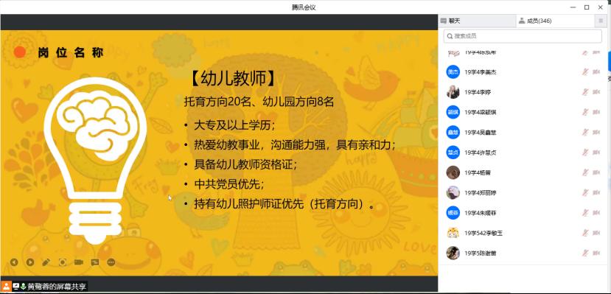Maximize the 腾讯会议 window

pos(587,7)
